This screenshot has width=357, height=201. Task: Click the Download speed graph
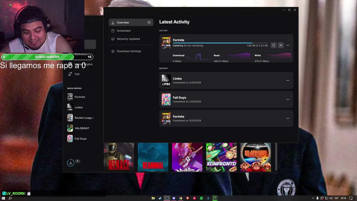[198, 57]
